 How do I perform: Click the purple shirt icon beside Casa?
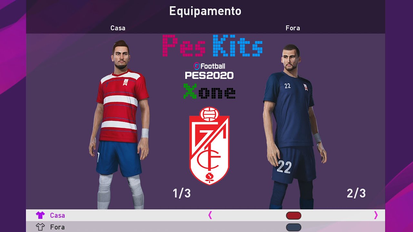40,215
